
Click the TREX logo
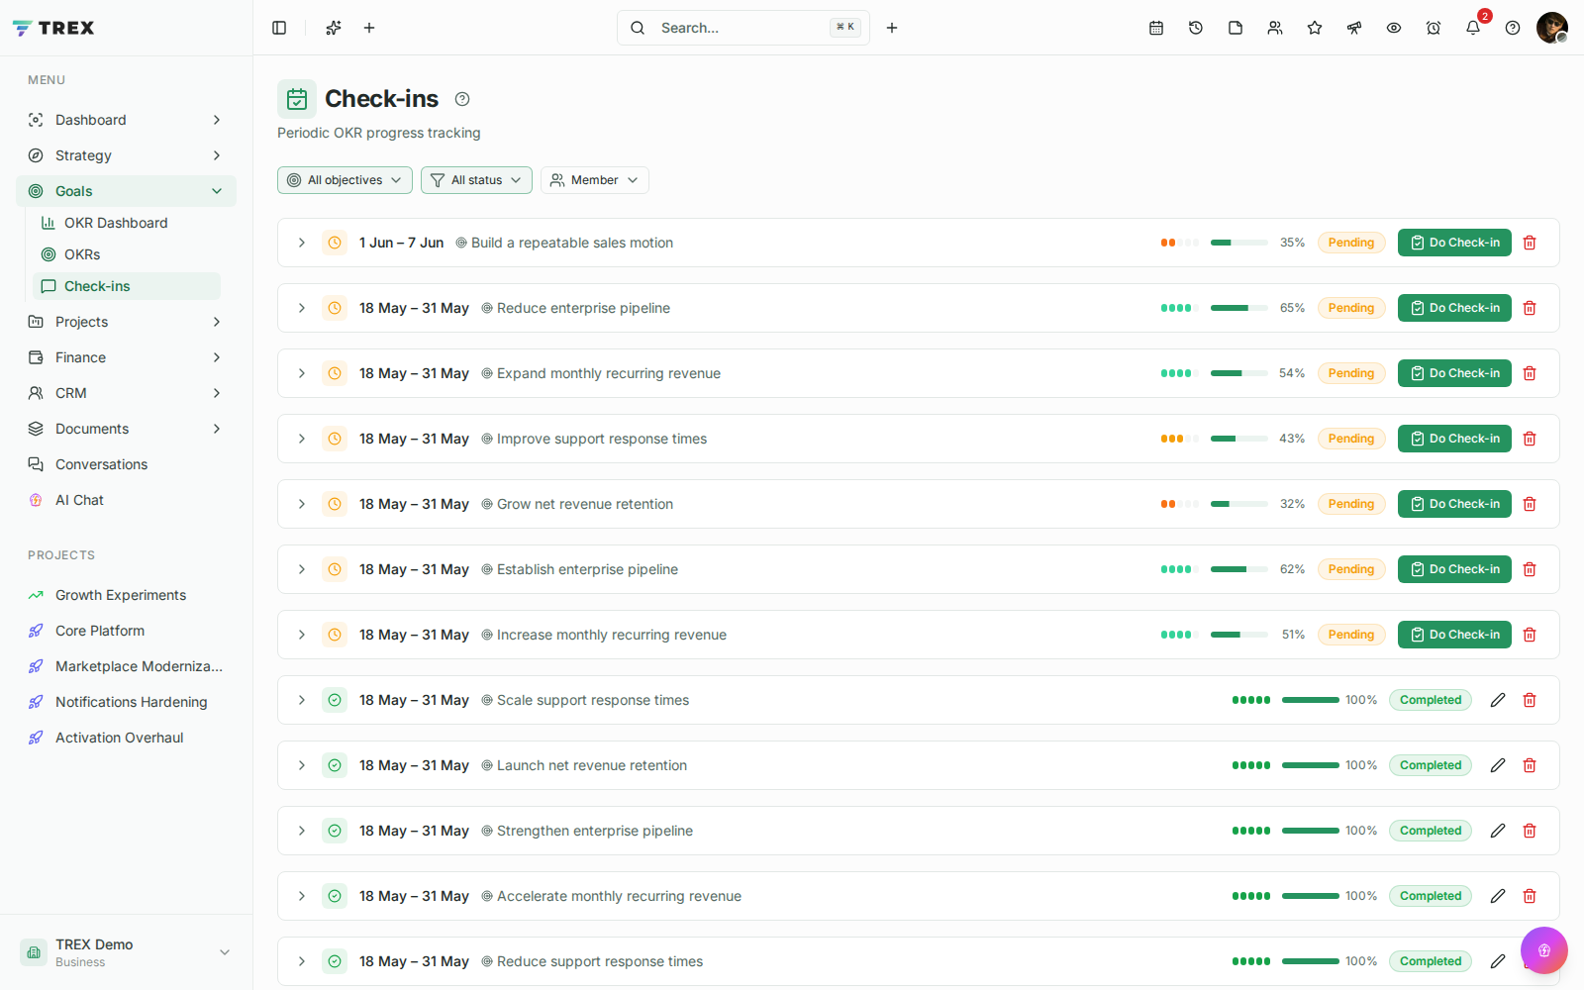tap(53, 28)
